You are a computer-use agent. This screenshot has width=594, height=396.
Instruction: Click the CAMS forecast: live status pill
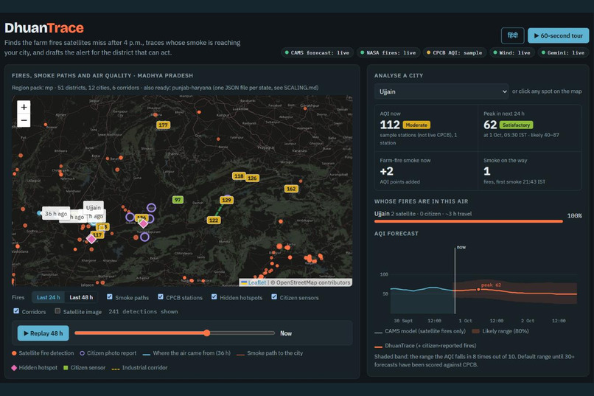(x=317, y=52)
